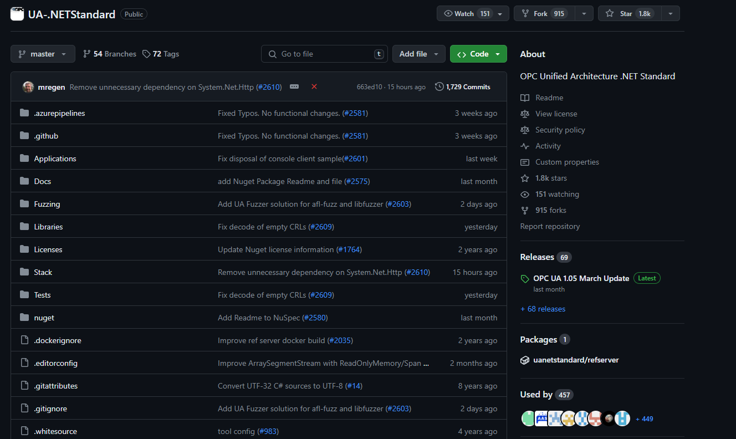Viewport: 736px width, 439px height.
Task: Open the Add file dropdown
Action: tap(419, 54)
